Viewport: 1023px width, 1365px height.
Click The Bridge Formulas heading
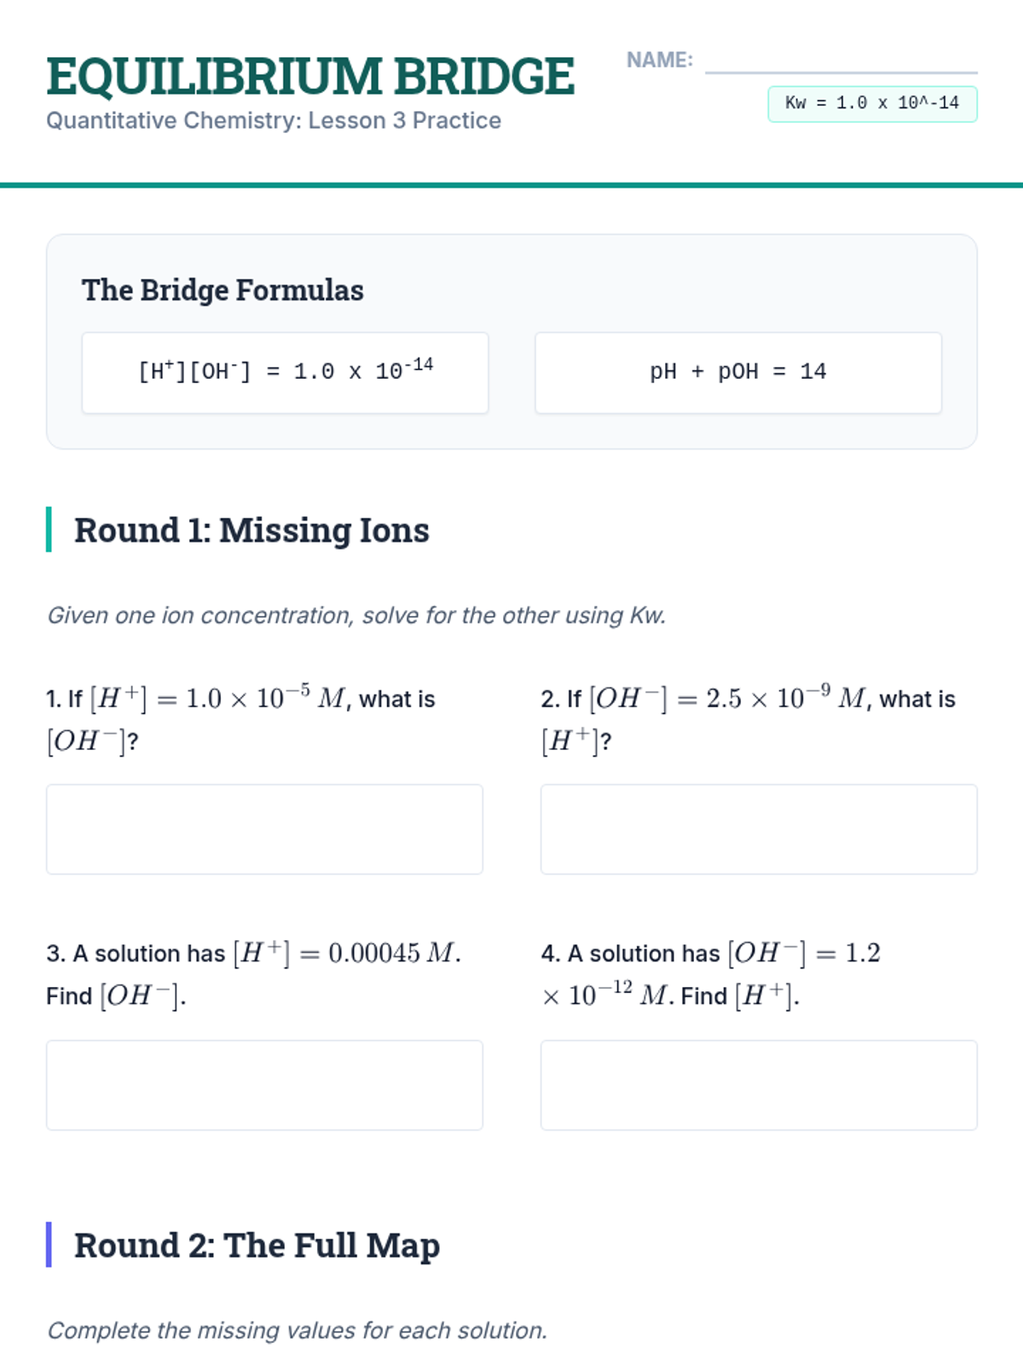pos(223,290)
